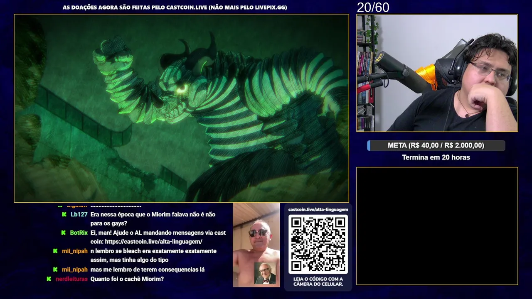Click the 20/60 counter text
Viewport: 532px width, 299px height.
pos(373,7)
